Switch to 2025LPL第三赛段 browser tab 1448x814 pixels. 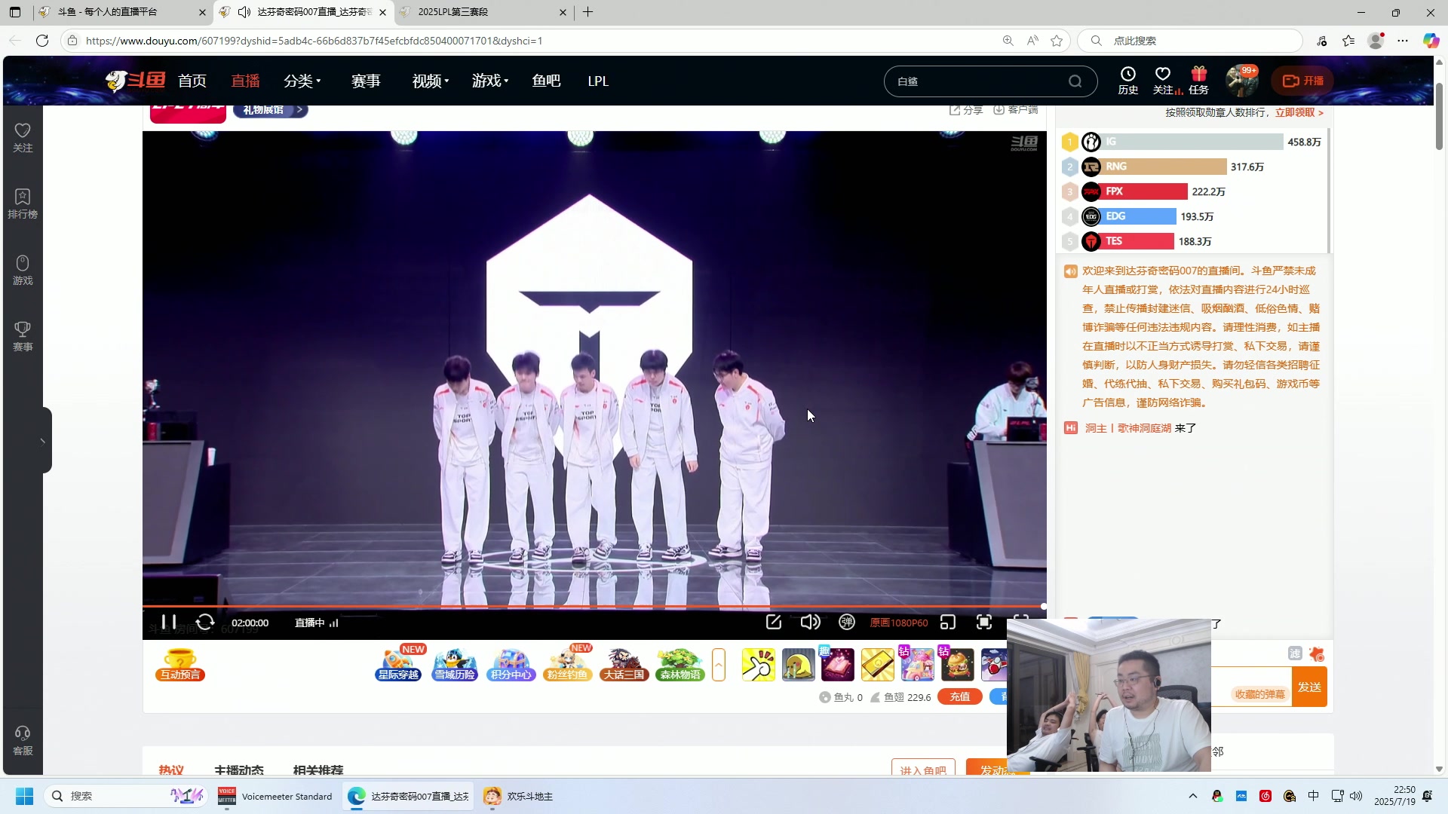click(x=483, y=12)
